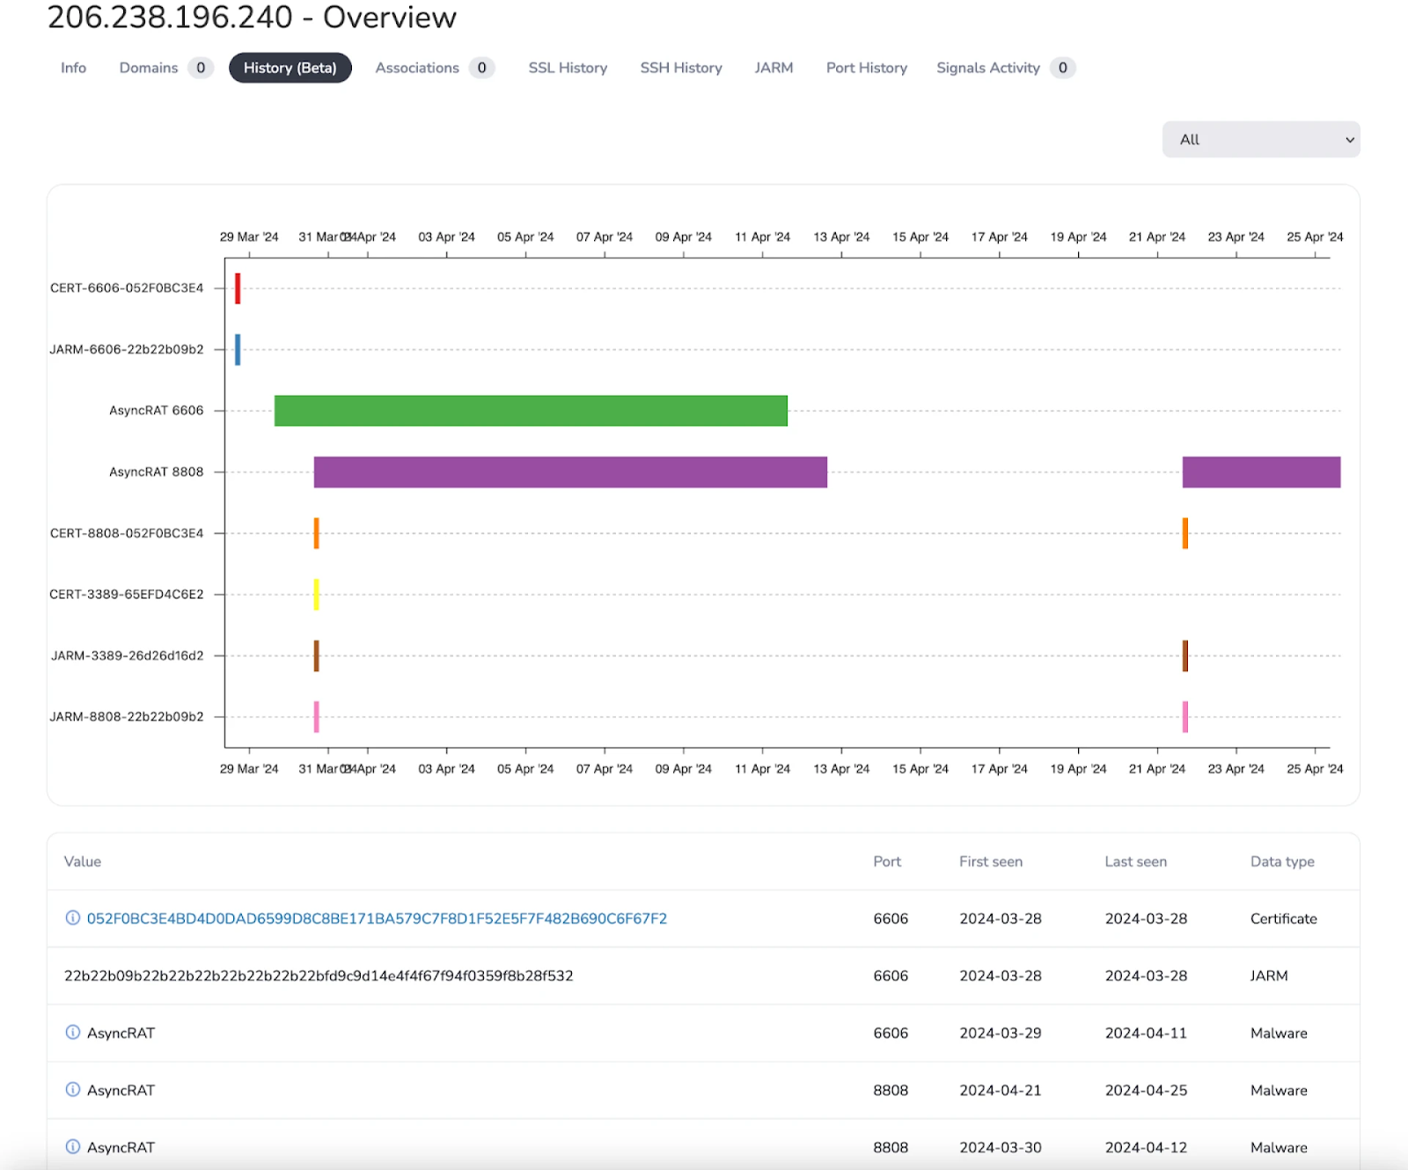Click the CERT-8808-052F0BC3E4 axis label
This screenshot has width=1408, height=1170.
(x=127, y=533)
